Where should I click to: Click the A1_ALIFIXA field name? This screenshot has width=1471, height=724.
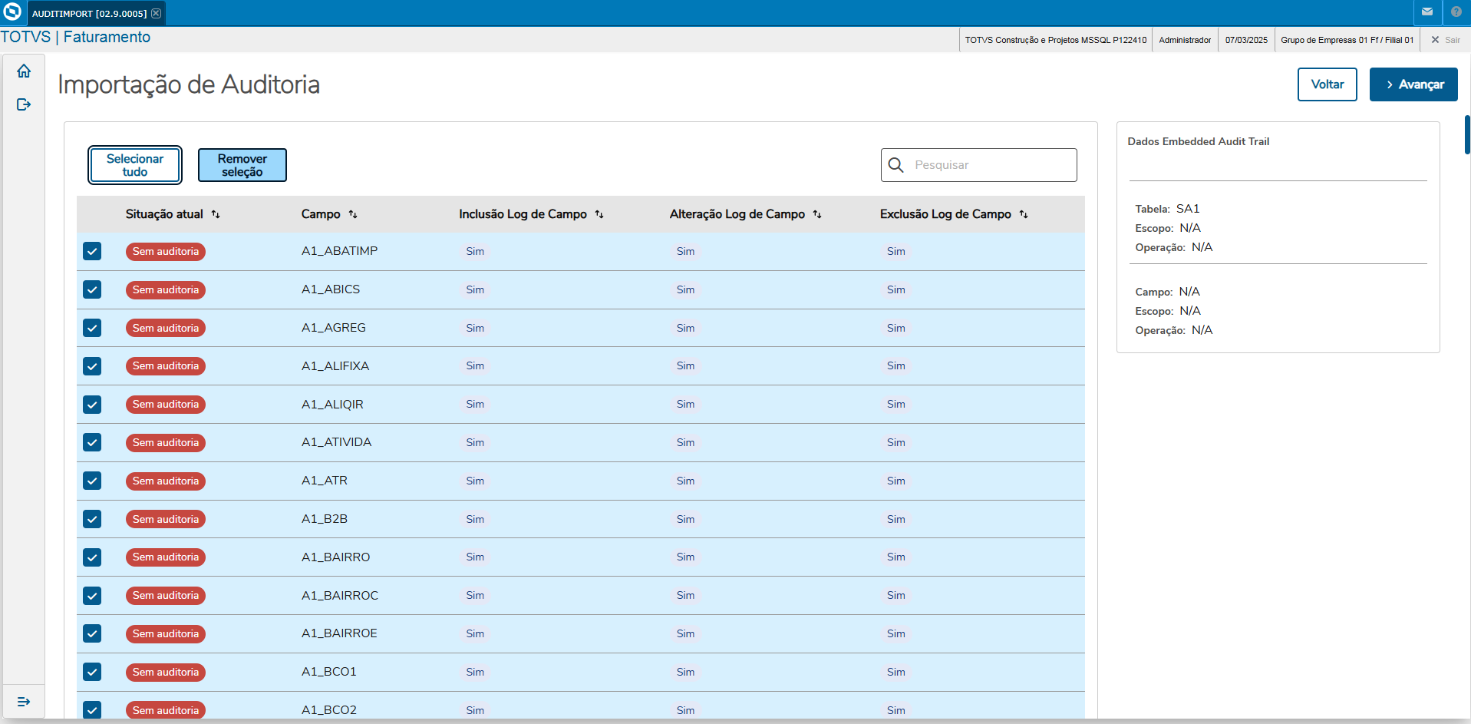tap(335, 366)
